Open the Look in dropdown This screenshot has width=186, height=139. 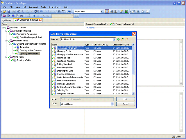click(114, 39)
